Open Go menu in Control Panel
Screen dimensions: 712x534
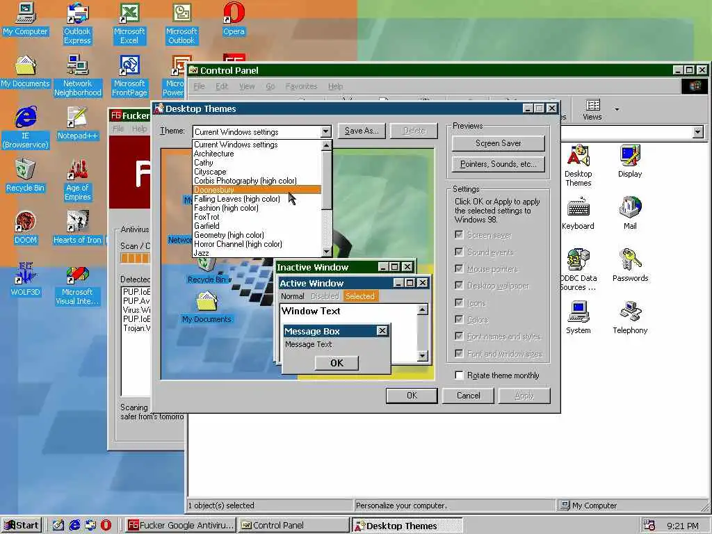tap(270, 86)
